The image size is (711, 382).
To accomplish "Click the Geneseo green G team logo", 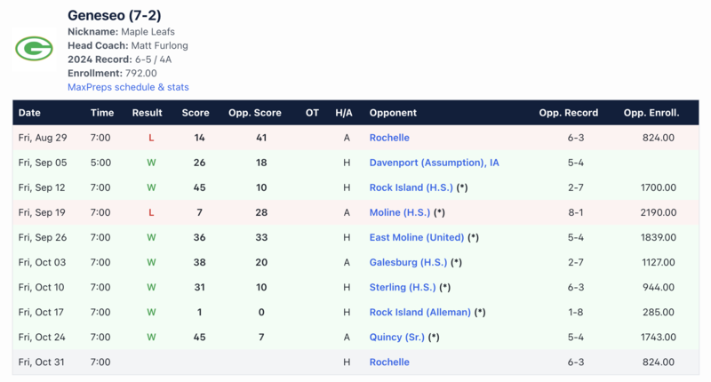I will [x=34, y=48].
